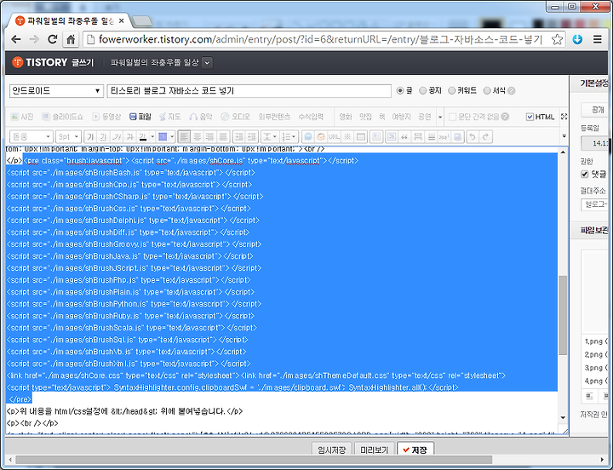Select the 키워드 radio button

[x=451, y=91]
